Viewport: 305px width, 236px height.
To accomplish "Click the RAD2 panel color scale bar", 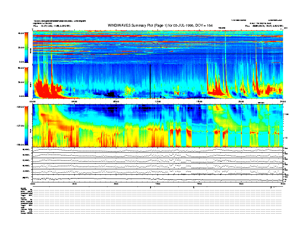I will (x=26, y=47).
